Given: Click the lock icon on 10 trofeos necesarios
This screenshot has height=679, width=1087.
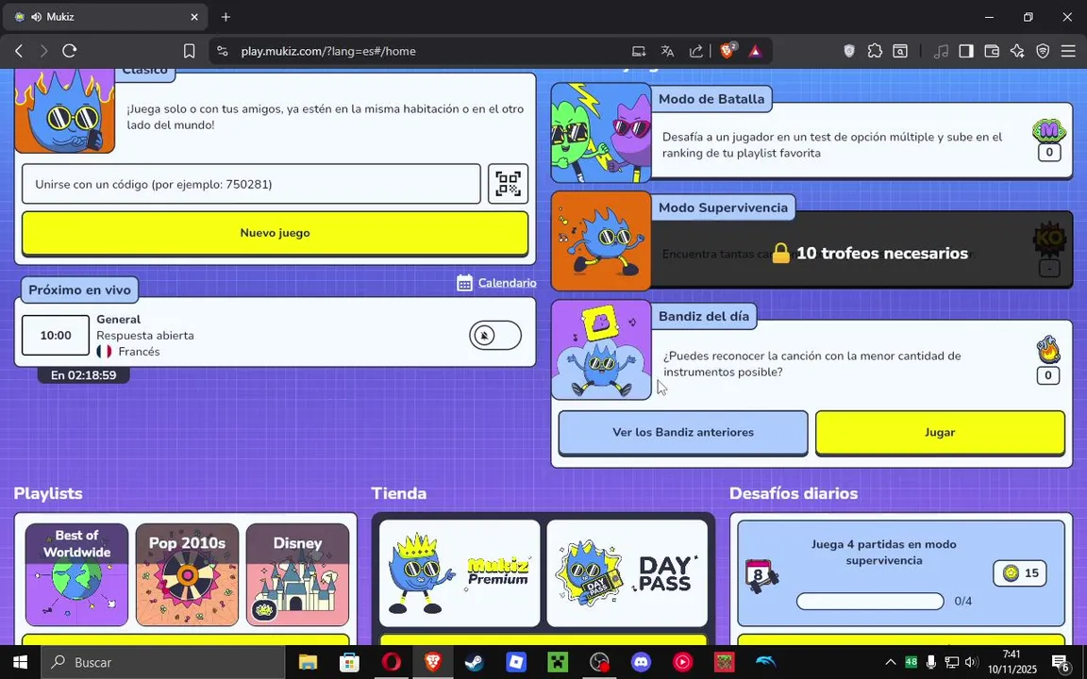Looking at the screenshot, I should pos(781,253).
